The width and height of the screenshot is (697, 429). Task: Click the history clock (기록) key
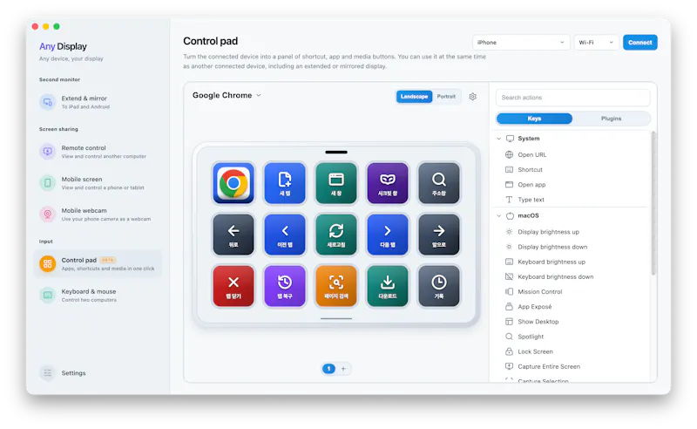click(x=439, y=286)
